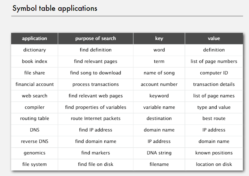This screenshot has width=249, height=176.
Task: Click 'find properties of variables' cell
Action: click(96, 107)
